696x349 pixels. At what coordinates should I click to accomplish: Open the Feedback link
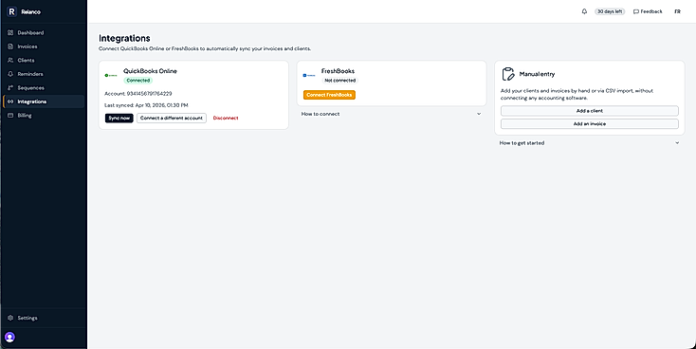click(648, 11)
